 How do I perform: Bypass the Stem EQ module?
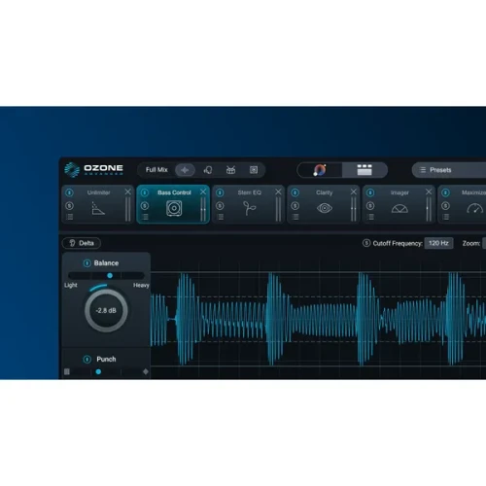(x=220, y=192)
